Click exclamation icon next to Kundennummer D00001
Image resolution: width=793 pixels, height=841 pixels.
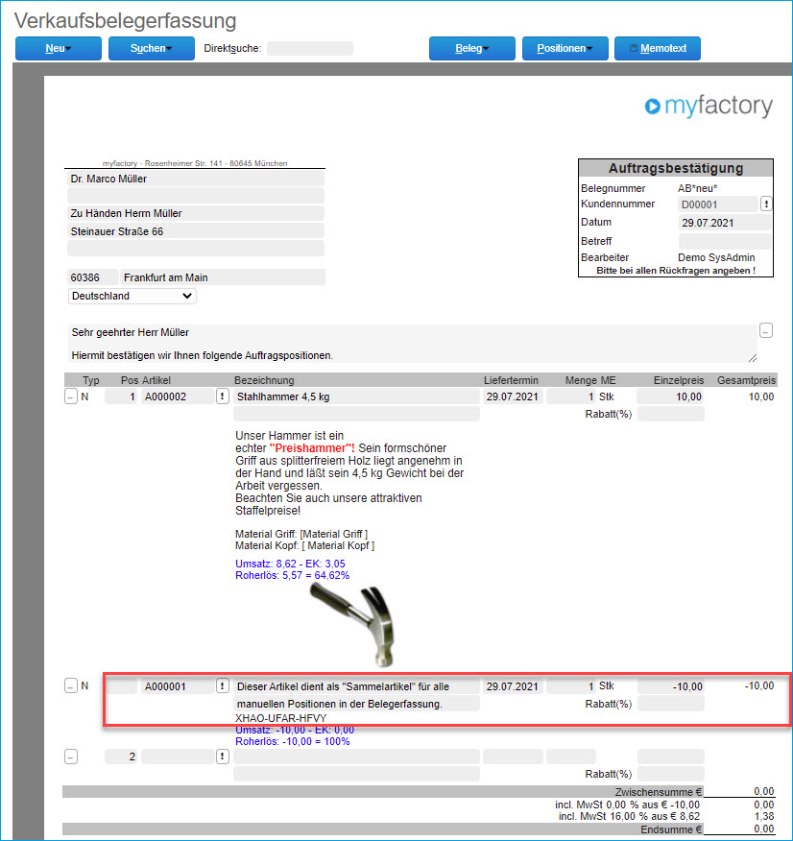(766, 204)
